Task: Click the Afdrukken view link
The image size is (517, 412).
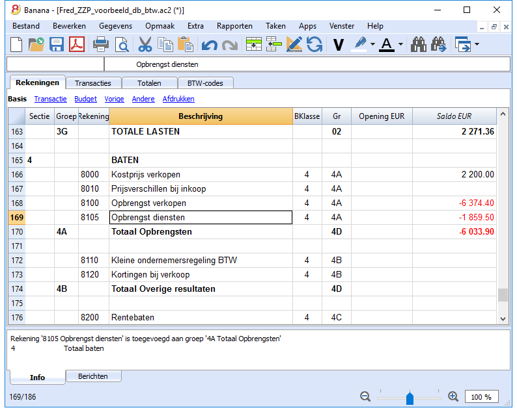Action: point(178,99)
